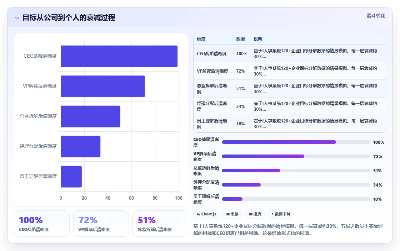This screenshot has height=251, width=400.
Task: Click the VP解读后清晰度 table row cell
Action: point(212,71)
